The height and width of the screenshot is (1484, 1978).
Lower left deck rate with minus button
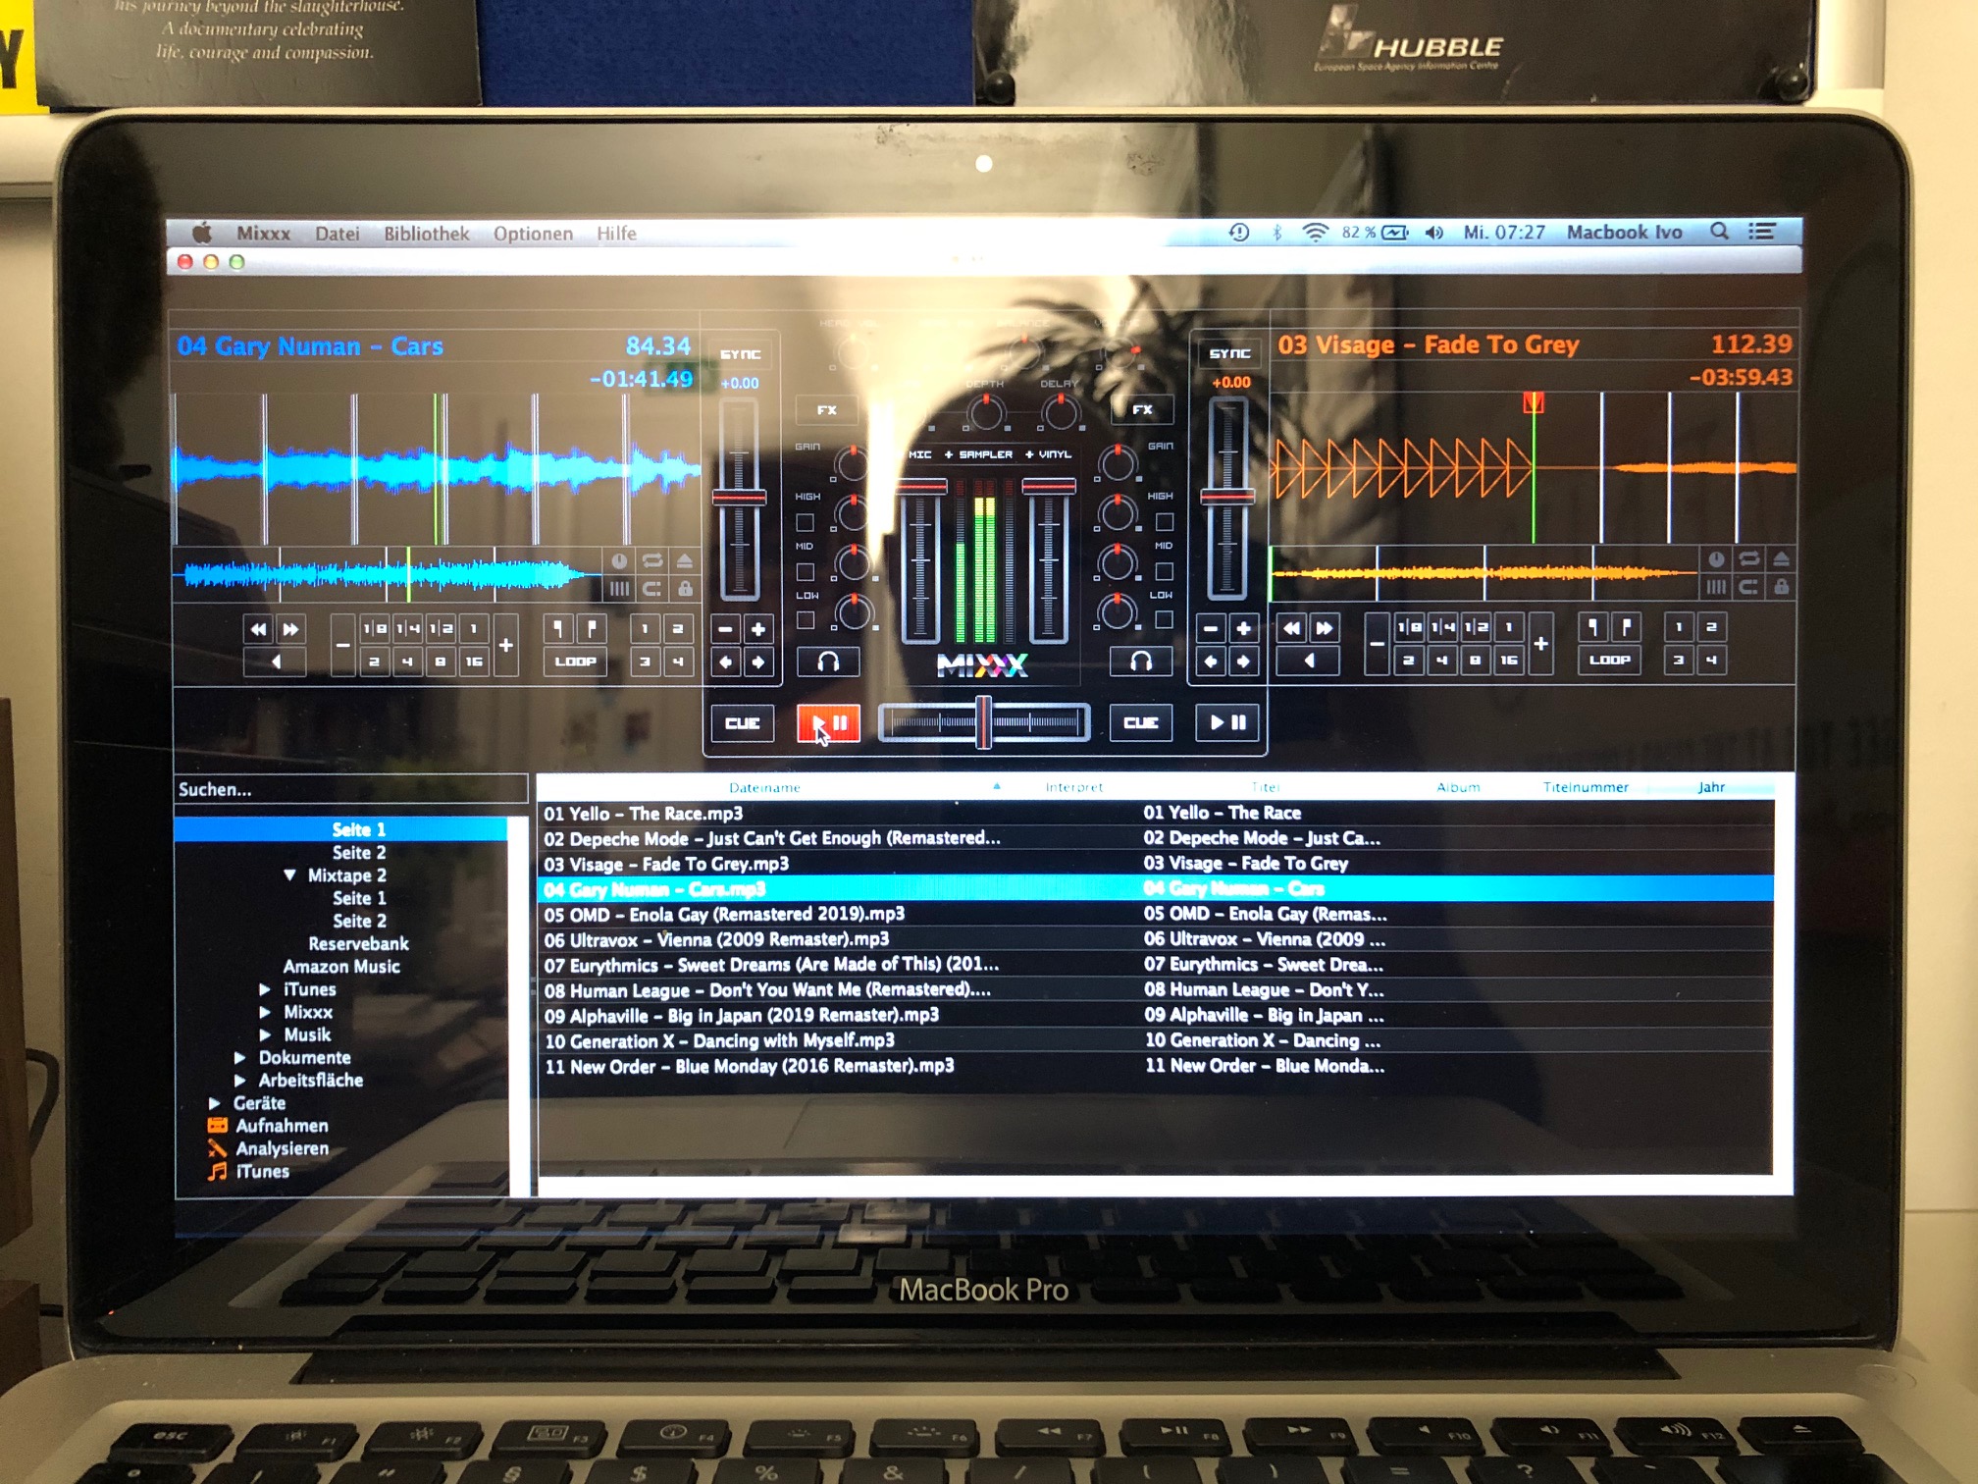[x=725, y=629]
